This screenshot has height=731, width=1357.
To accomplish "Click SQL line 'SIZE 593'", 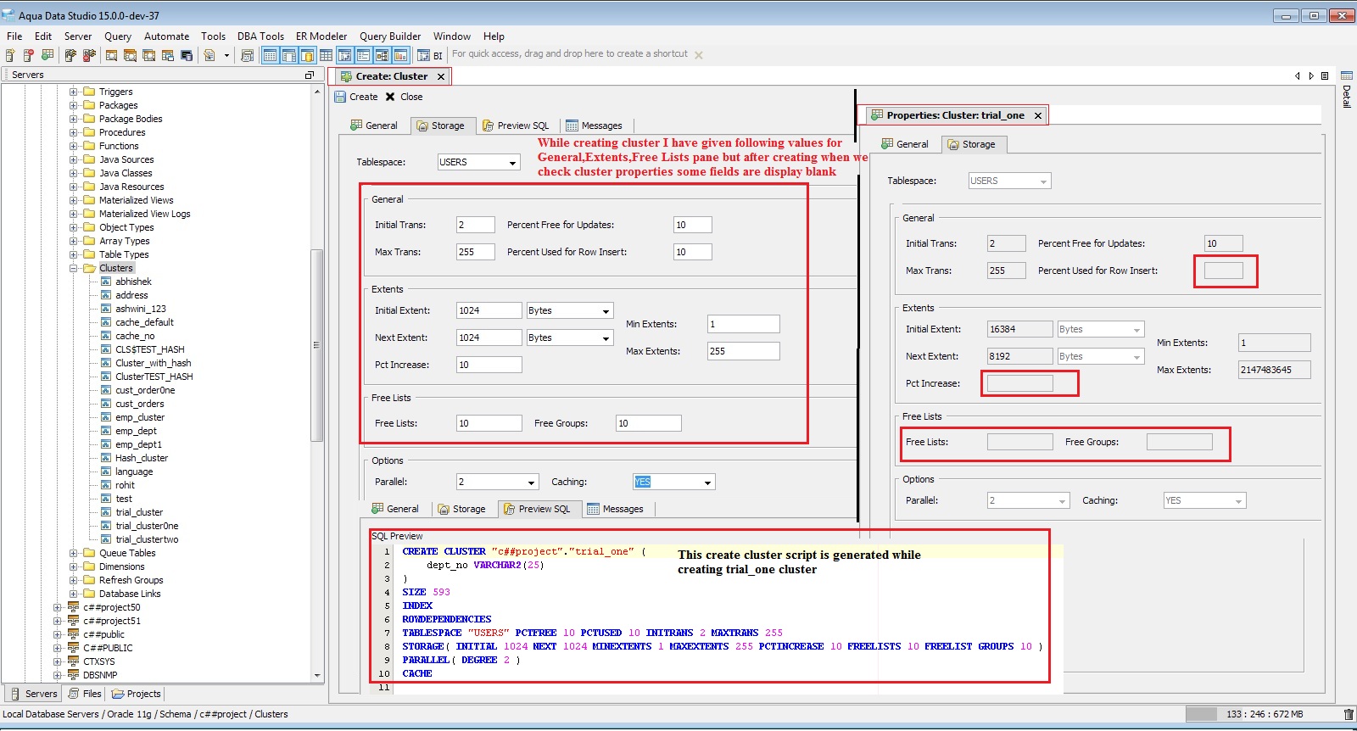I will click(427, 592).
